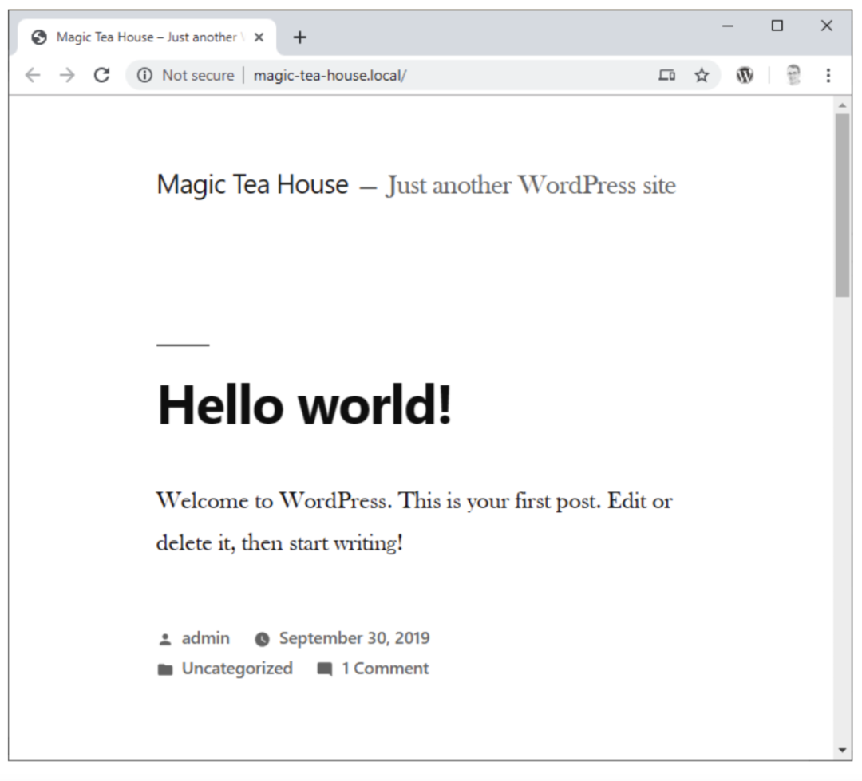Image resolution: width=862 pixels, height=781 pixels.
Task: Close the Chrome window
Action: pos(826,26)
